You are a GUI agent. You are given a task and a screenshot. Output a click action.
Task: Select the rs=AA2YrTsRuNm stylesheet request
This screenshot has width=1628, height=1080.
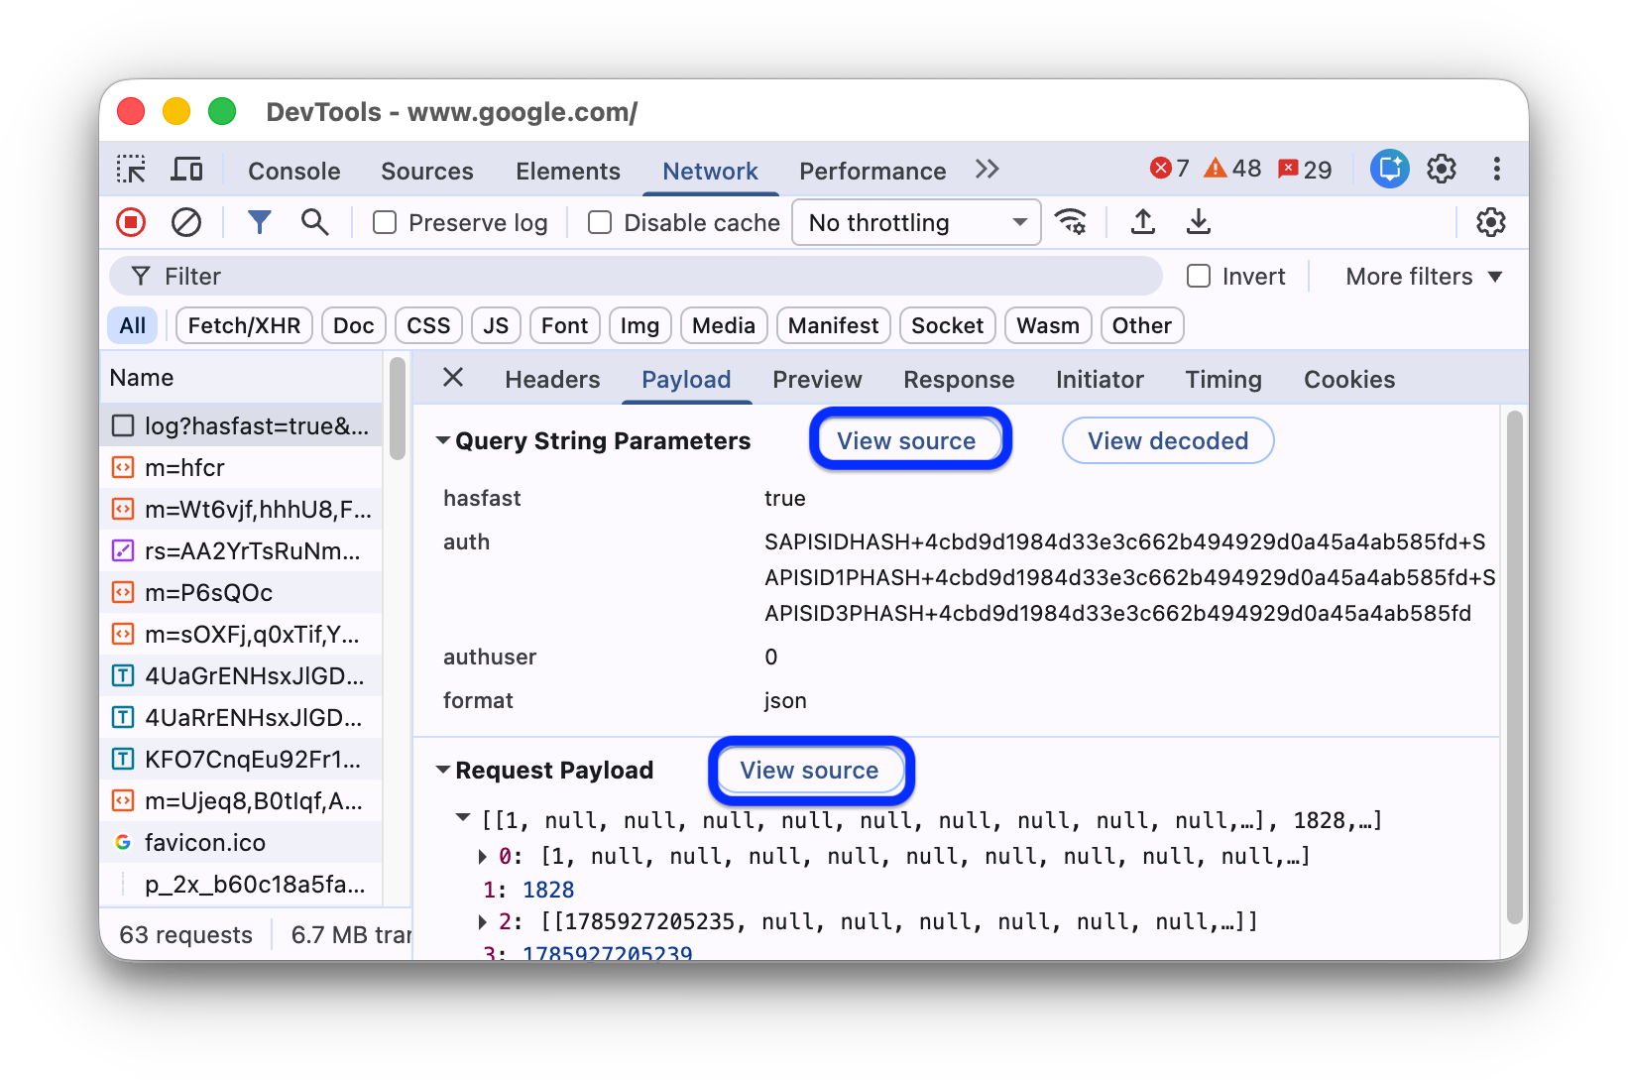[x=241, y=550]
